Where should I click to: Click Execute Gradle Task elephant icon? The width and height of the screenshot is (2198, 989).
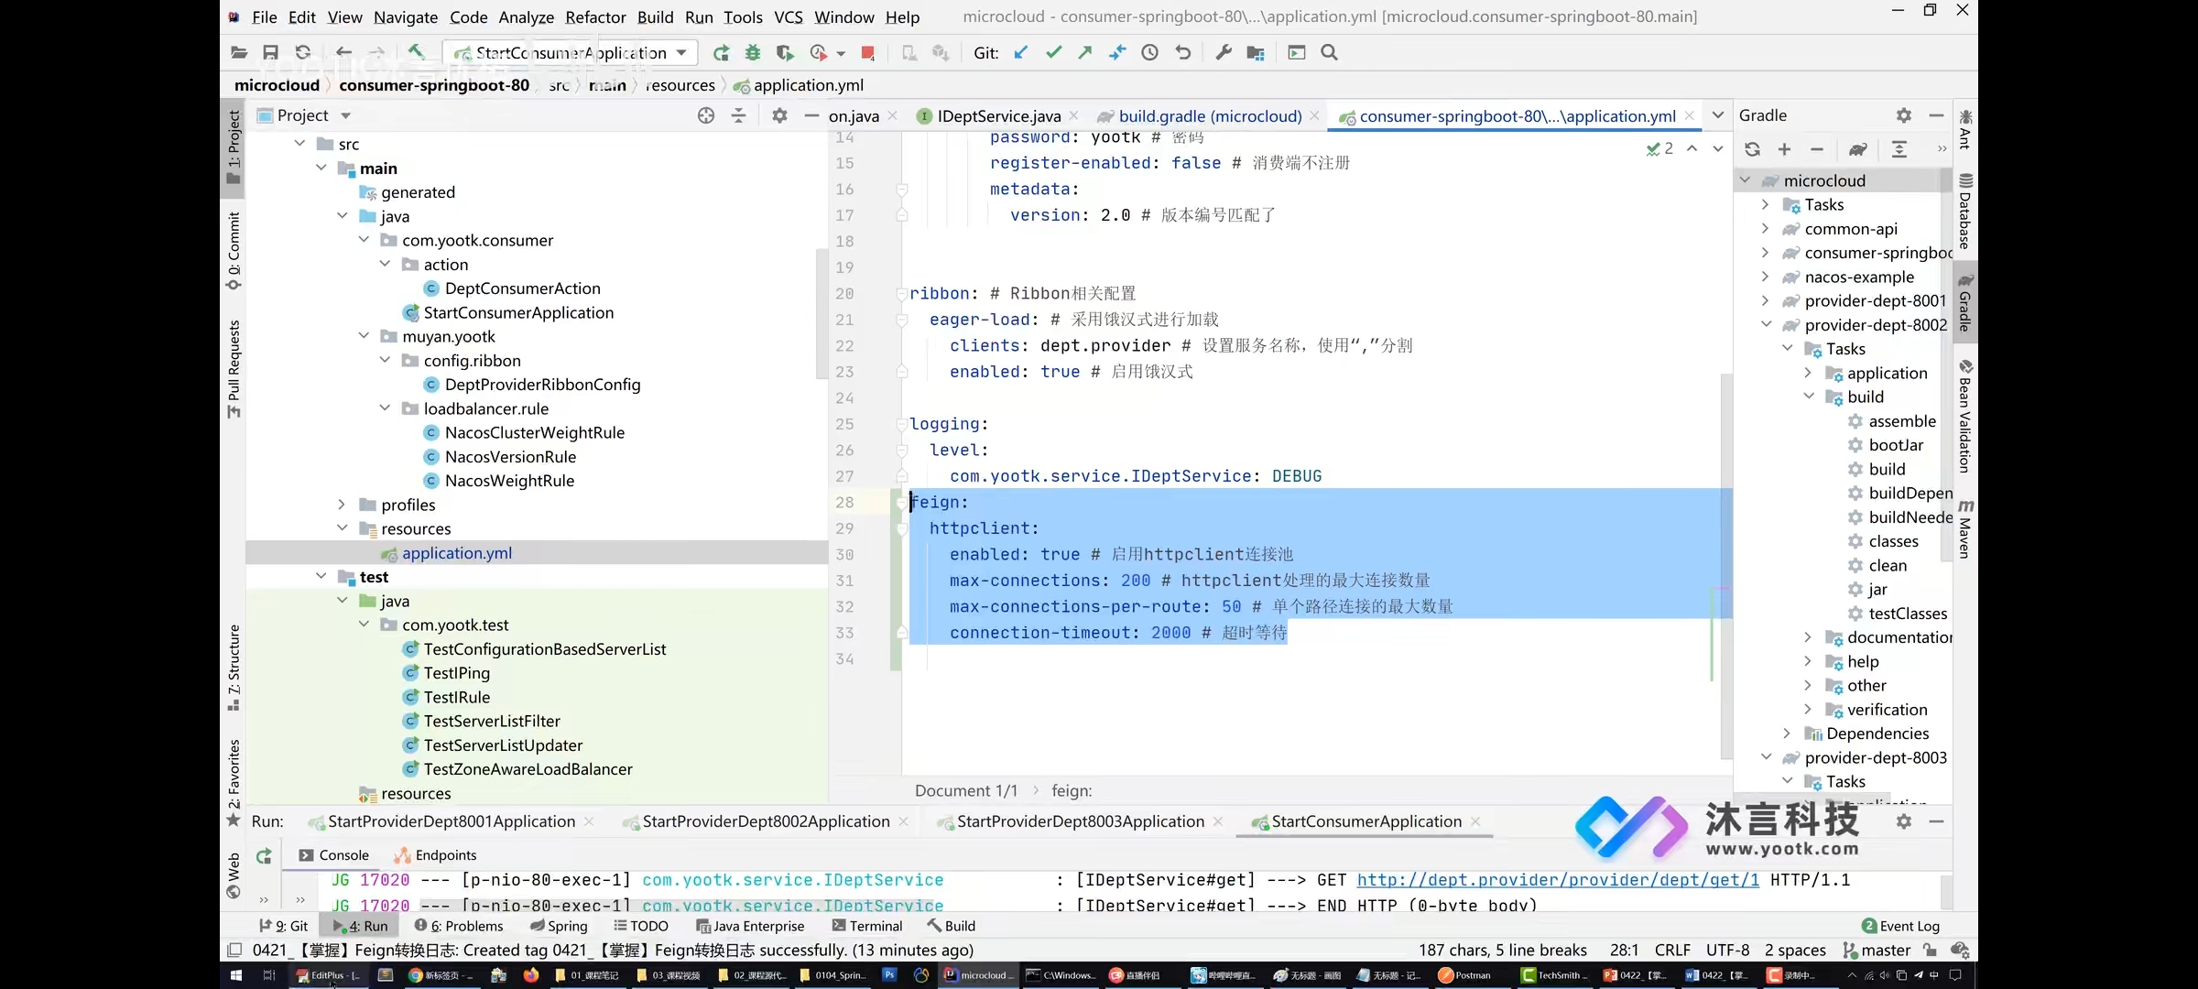(1857, 149)
